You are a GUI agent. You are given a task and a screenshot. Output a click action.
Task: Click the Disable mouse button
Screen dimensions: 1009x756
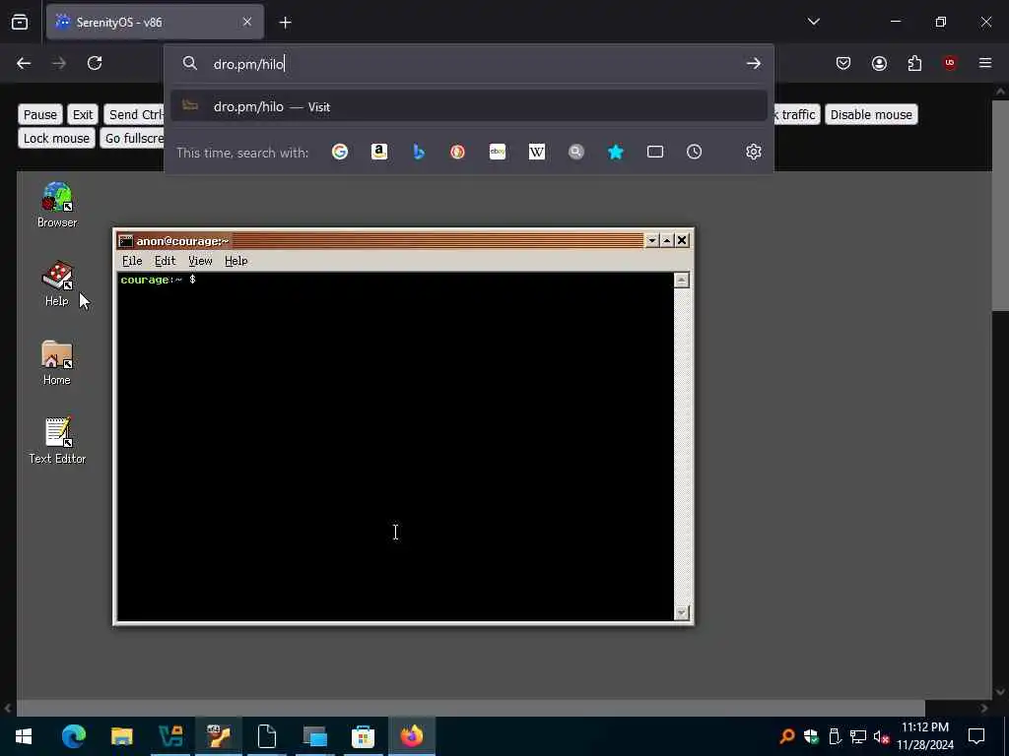point(871,114)
